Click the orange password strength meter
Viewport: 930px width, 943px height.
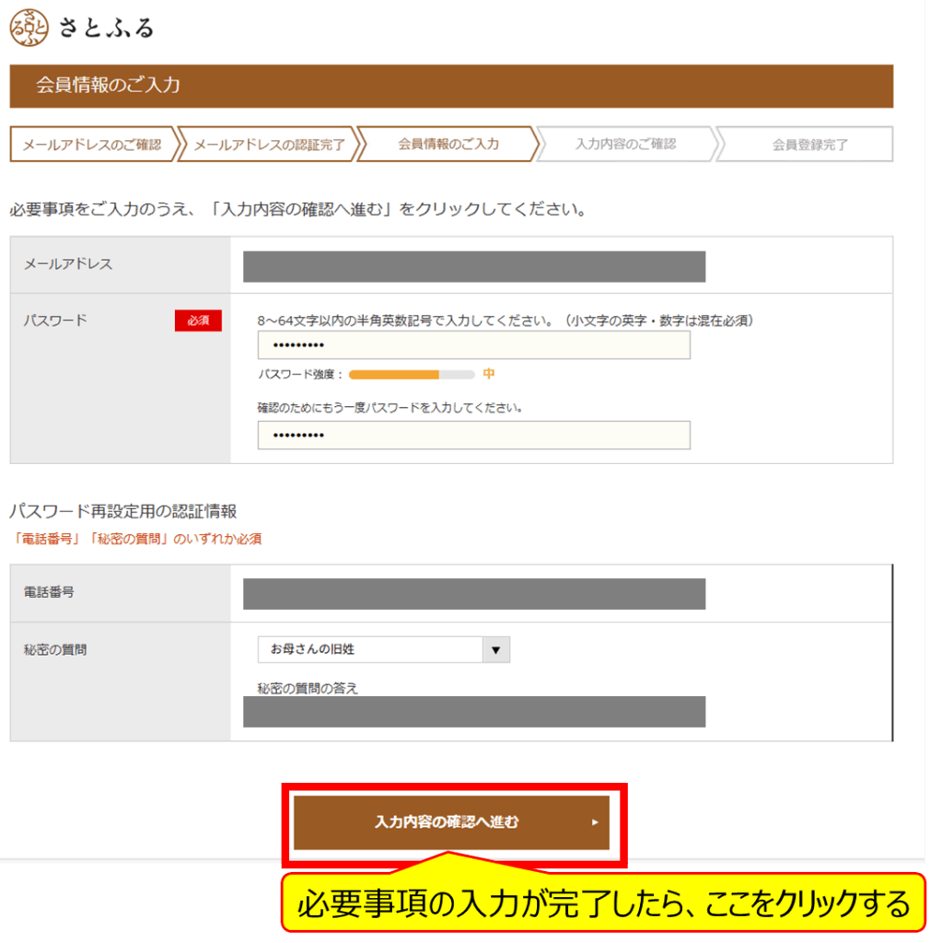(396, 374)
